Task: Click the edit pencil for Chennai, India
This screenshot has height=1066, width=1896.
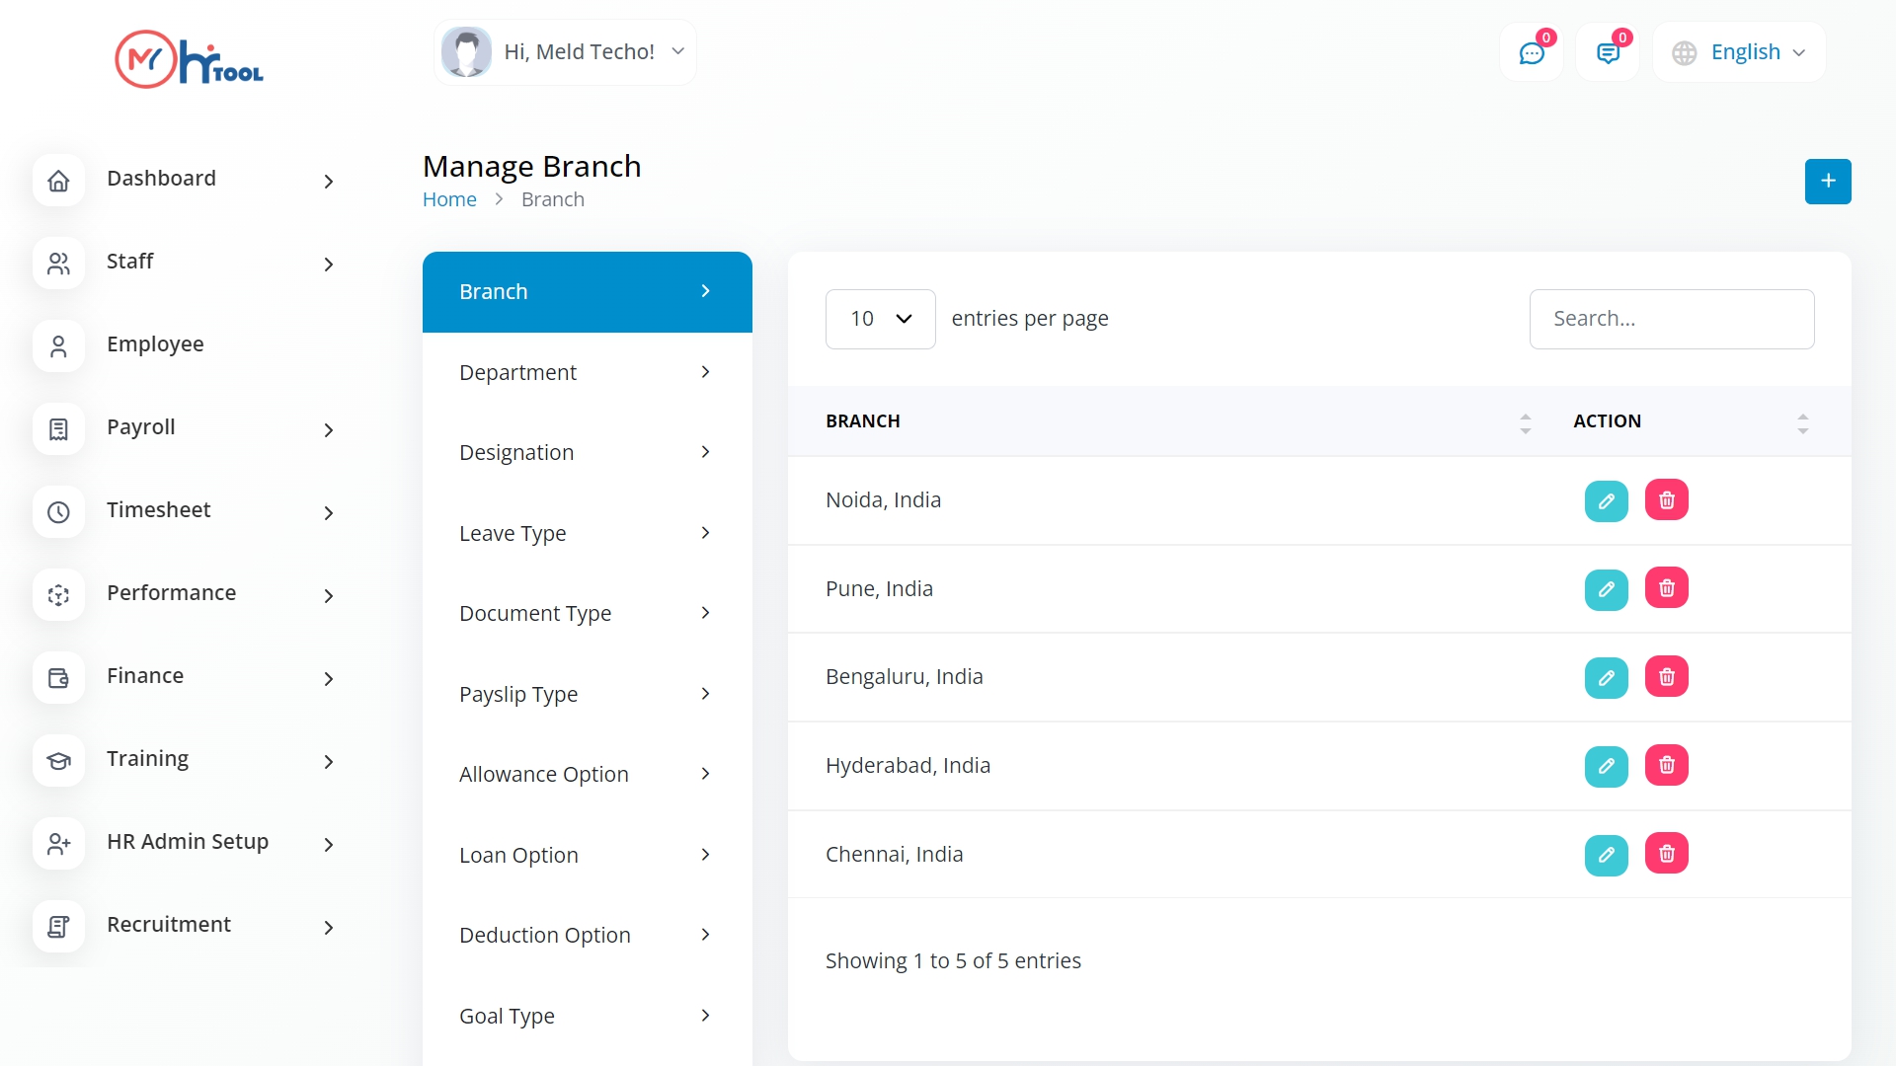Action: coord(1607,855)
